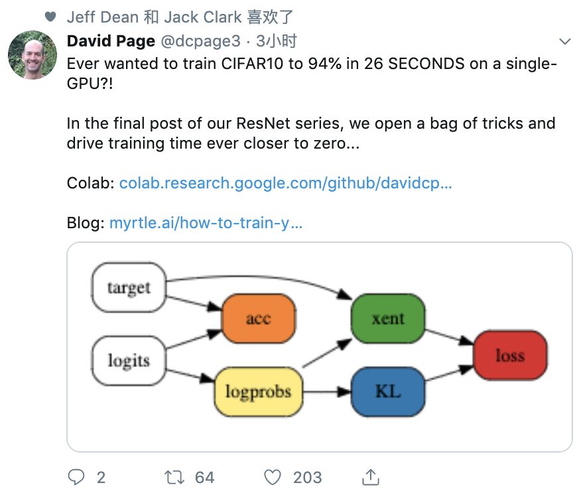Click the small heart icon beside Jeff Dean
The height and width of the screenshot is (491, 577).
pyautogui.click(x=51, y=16)
